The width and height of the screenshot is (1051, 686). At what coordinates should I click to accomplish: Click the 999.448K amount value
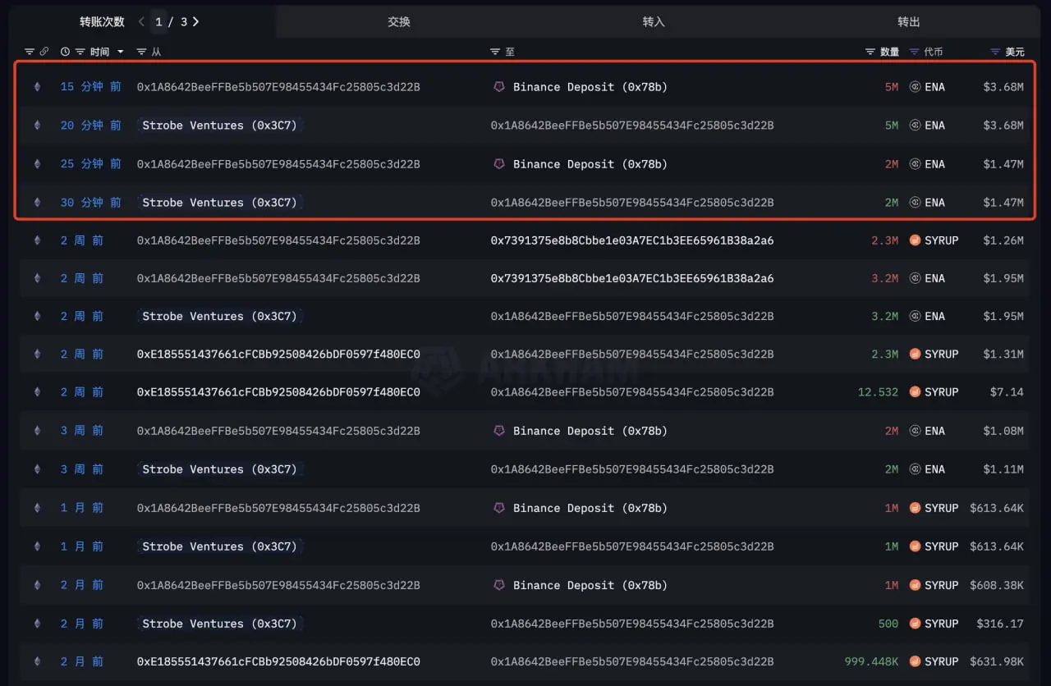click(x=871, y=661)
